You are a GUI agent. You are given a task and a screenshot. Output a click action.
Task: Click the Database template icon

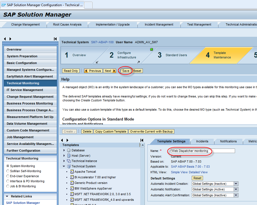coord(69,150)
